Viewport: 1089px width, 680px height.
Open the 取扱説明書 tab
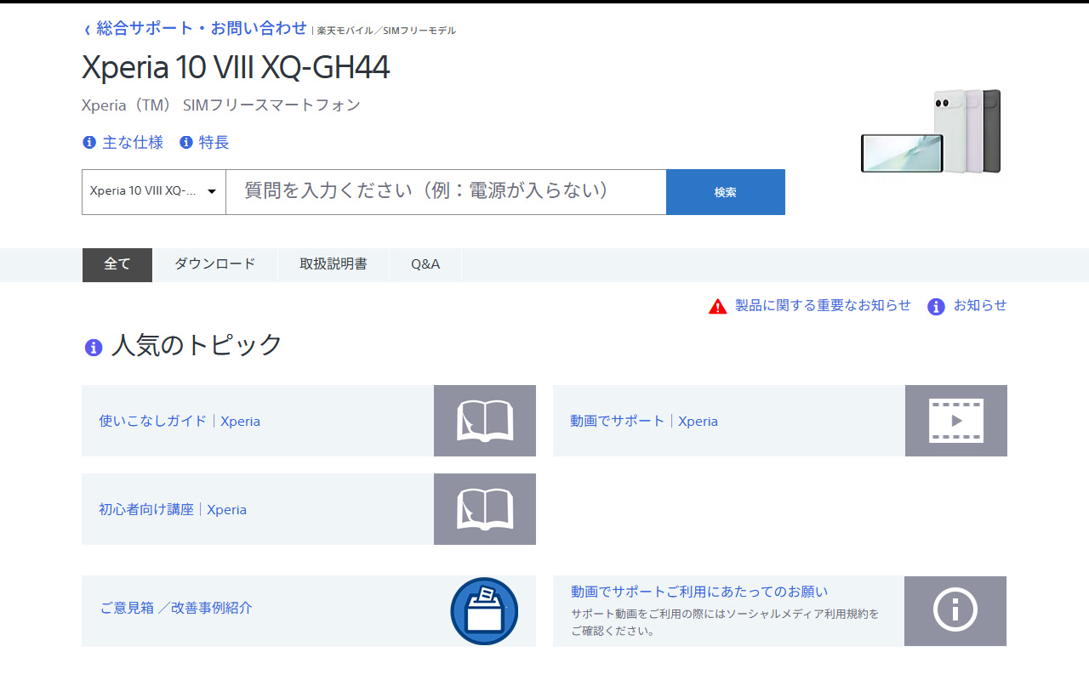(334, 264)
